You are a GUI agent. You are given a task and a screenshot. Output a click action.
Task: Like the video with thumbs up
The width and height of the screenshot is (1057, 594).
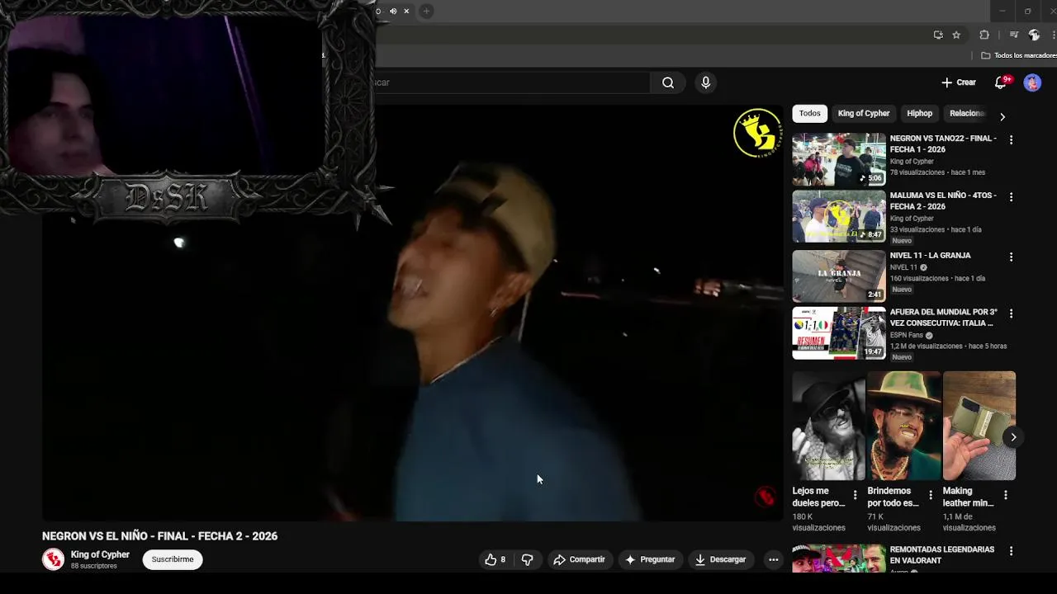click(495, 559)
